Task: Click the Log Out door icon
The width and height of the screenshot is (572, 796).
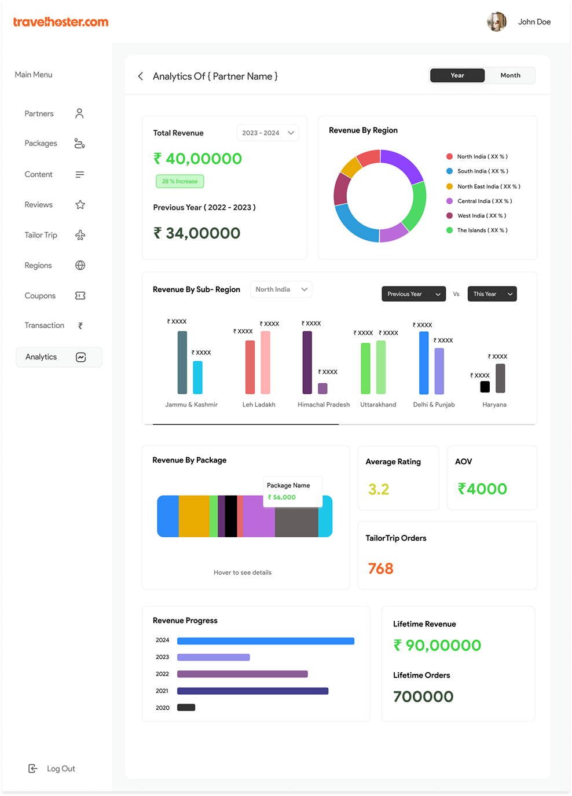Action: pos(33,768)
